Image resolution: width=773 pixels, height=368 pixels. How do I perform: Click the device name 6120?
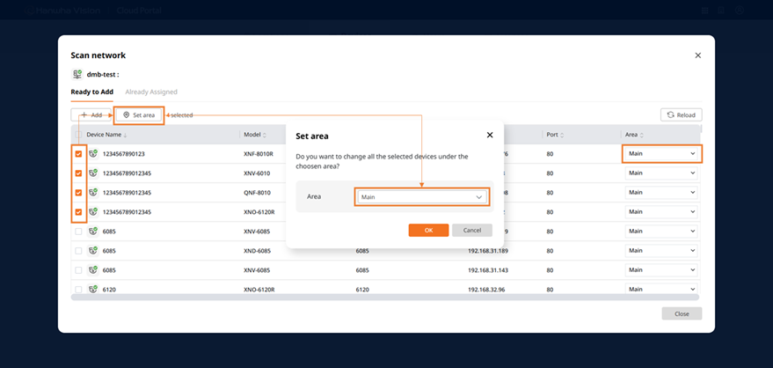109,290
